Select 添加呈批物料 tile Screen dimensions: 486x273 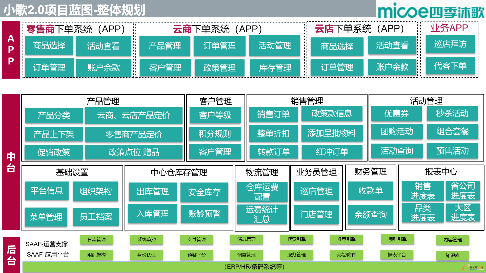tap(332, 133)
